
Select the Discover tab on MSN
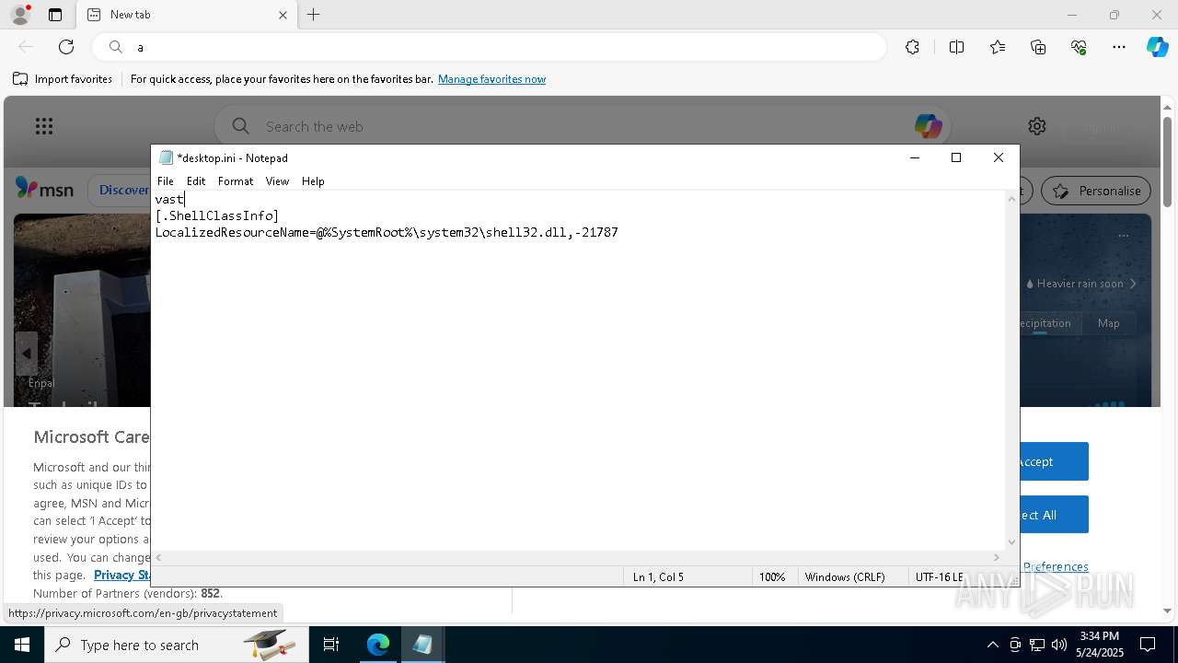[x=123, y=190]
